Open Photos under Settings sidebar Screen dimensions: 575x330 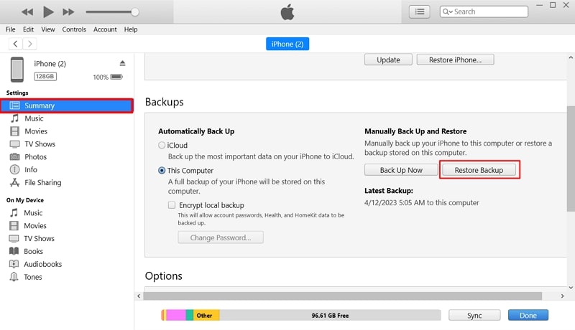tap(34, 157)
